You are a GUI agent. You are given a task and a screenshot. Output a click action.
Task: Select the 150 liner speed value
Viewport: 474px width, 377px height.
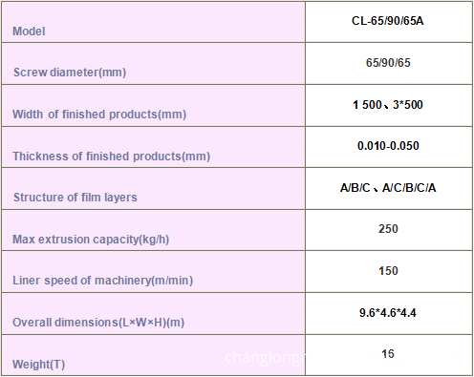click(388, 271)
